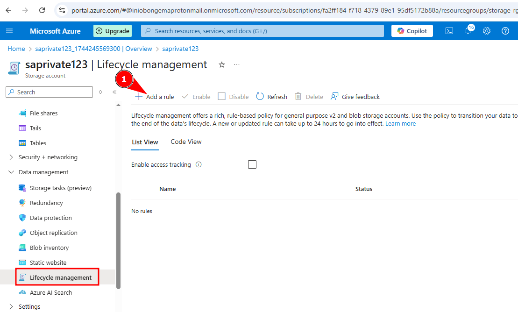Open Tails in the sidebar
Screen dimensions: 518x312
[35, 128]
